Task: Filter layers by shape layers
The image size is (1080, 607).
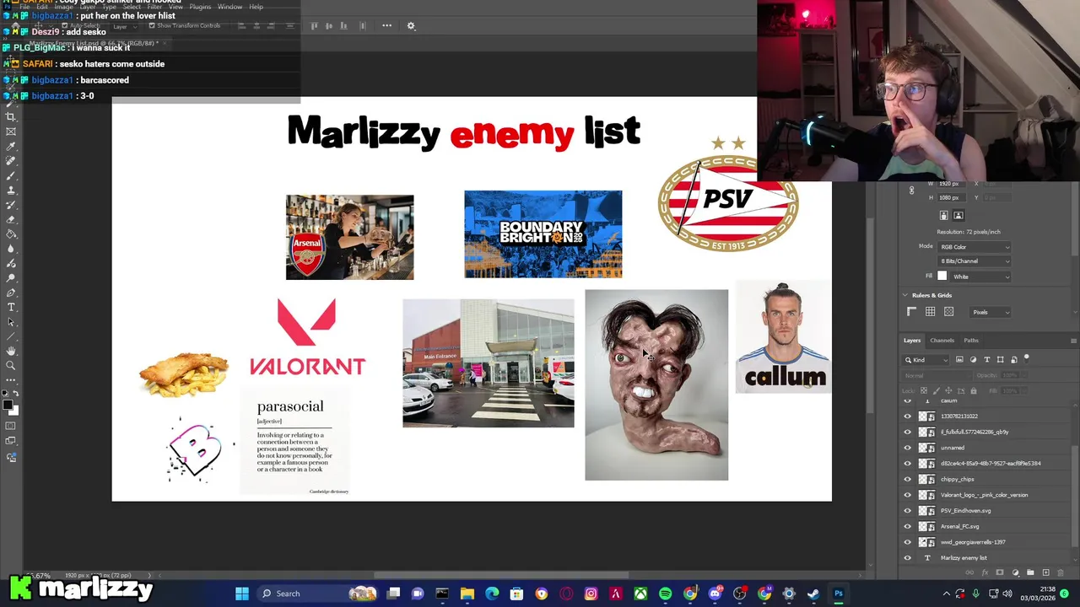Action: tap(1001, 360)
